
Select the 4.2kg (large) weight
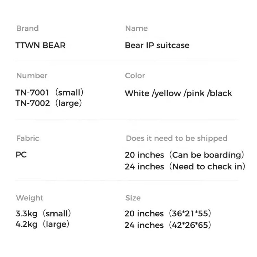pos(42,224)
